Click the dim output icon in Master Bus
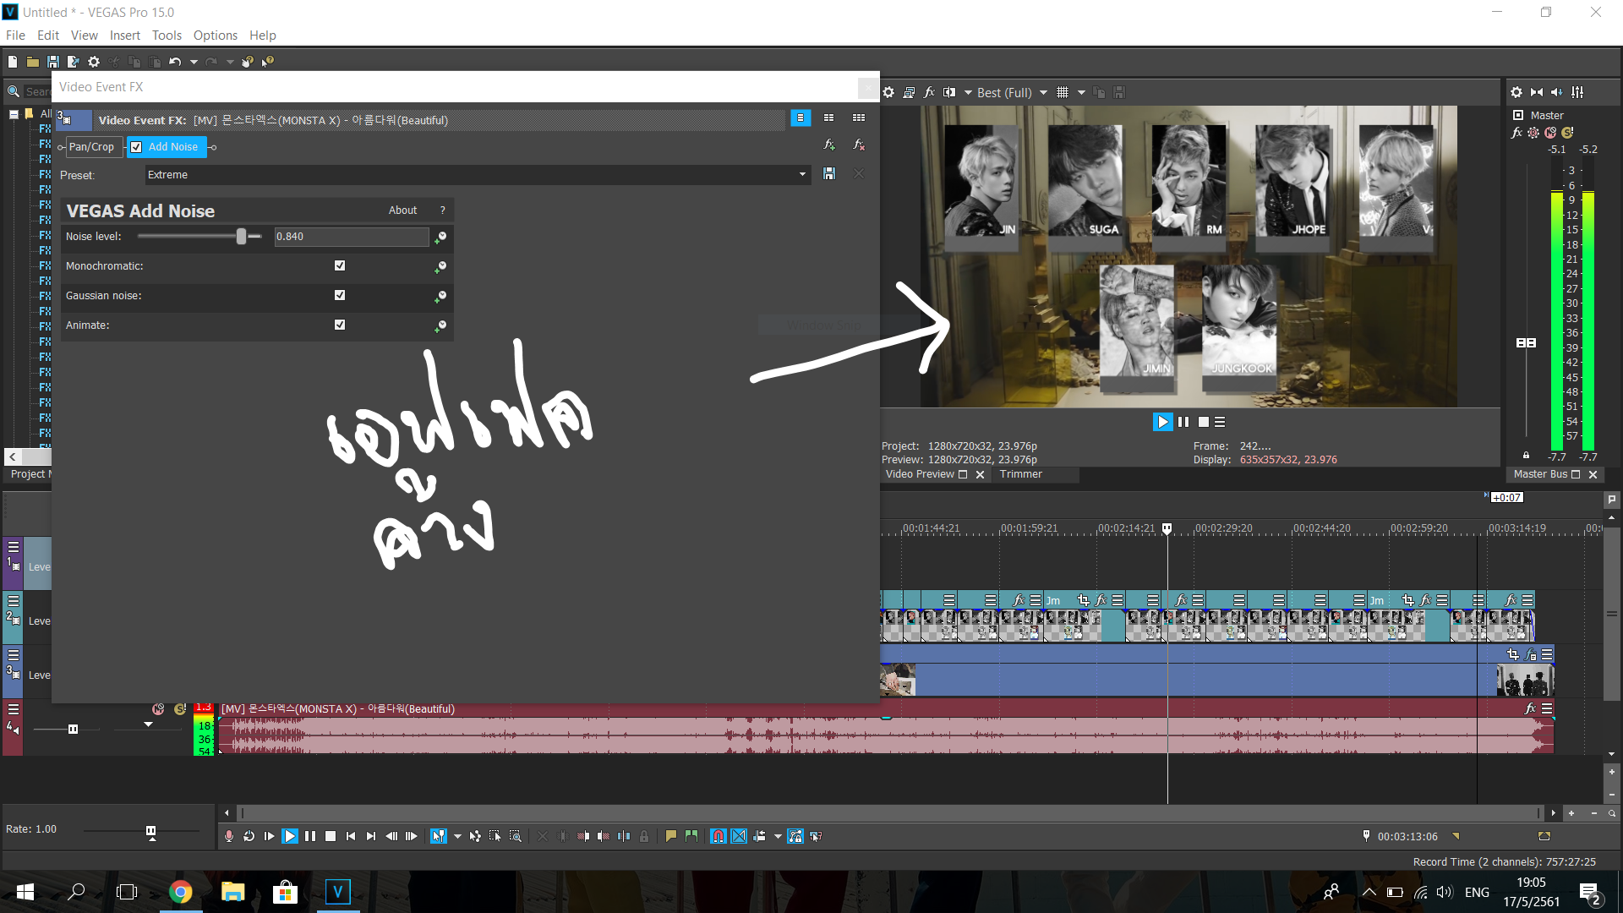This screenshot has width=1623, height=913. click(x=1557, y=92)
